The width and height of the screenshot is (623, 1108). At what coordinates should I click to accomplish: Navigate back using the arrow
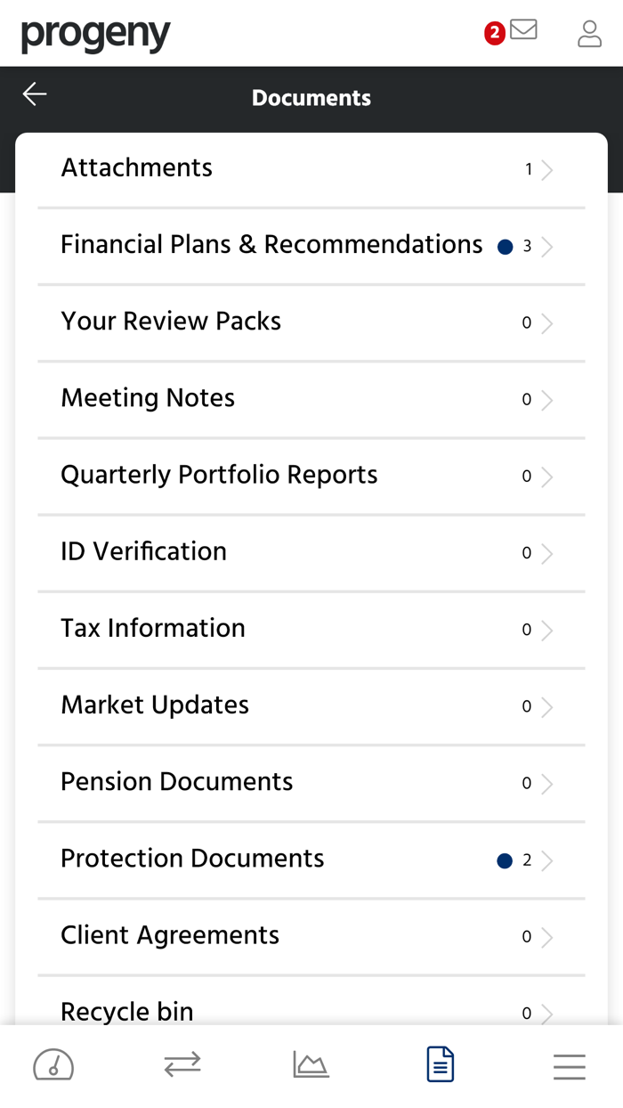click(34, 94)
